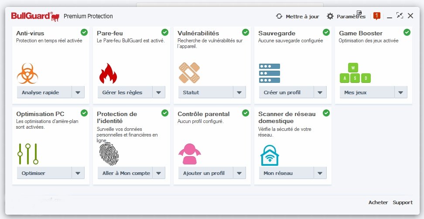Minimize the BullGuard window
Image resolution: width=424 pixels, height=219 pixels.
tap(390, 17)
